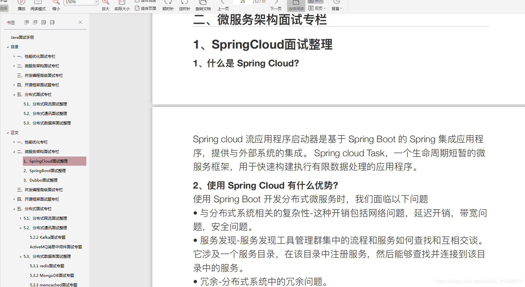Click the delete bookmark icon
The image size is (525, 287).
52,22
